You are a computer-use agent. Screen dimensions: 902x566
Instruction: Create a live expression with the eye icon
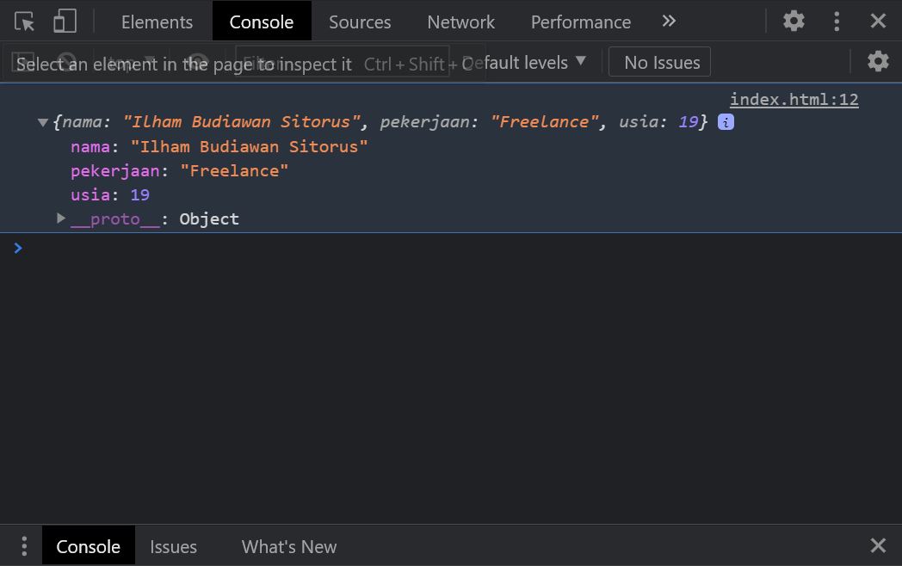click(197, 61)
